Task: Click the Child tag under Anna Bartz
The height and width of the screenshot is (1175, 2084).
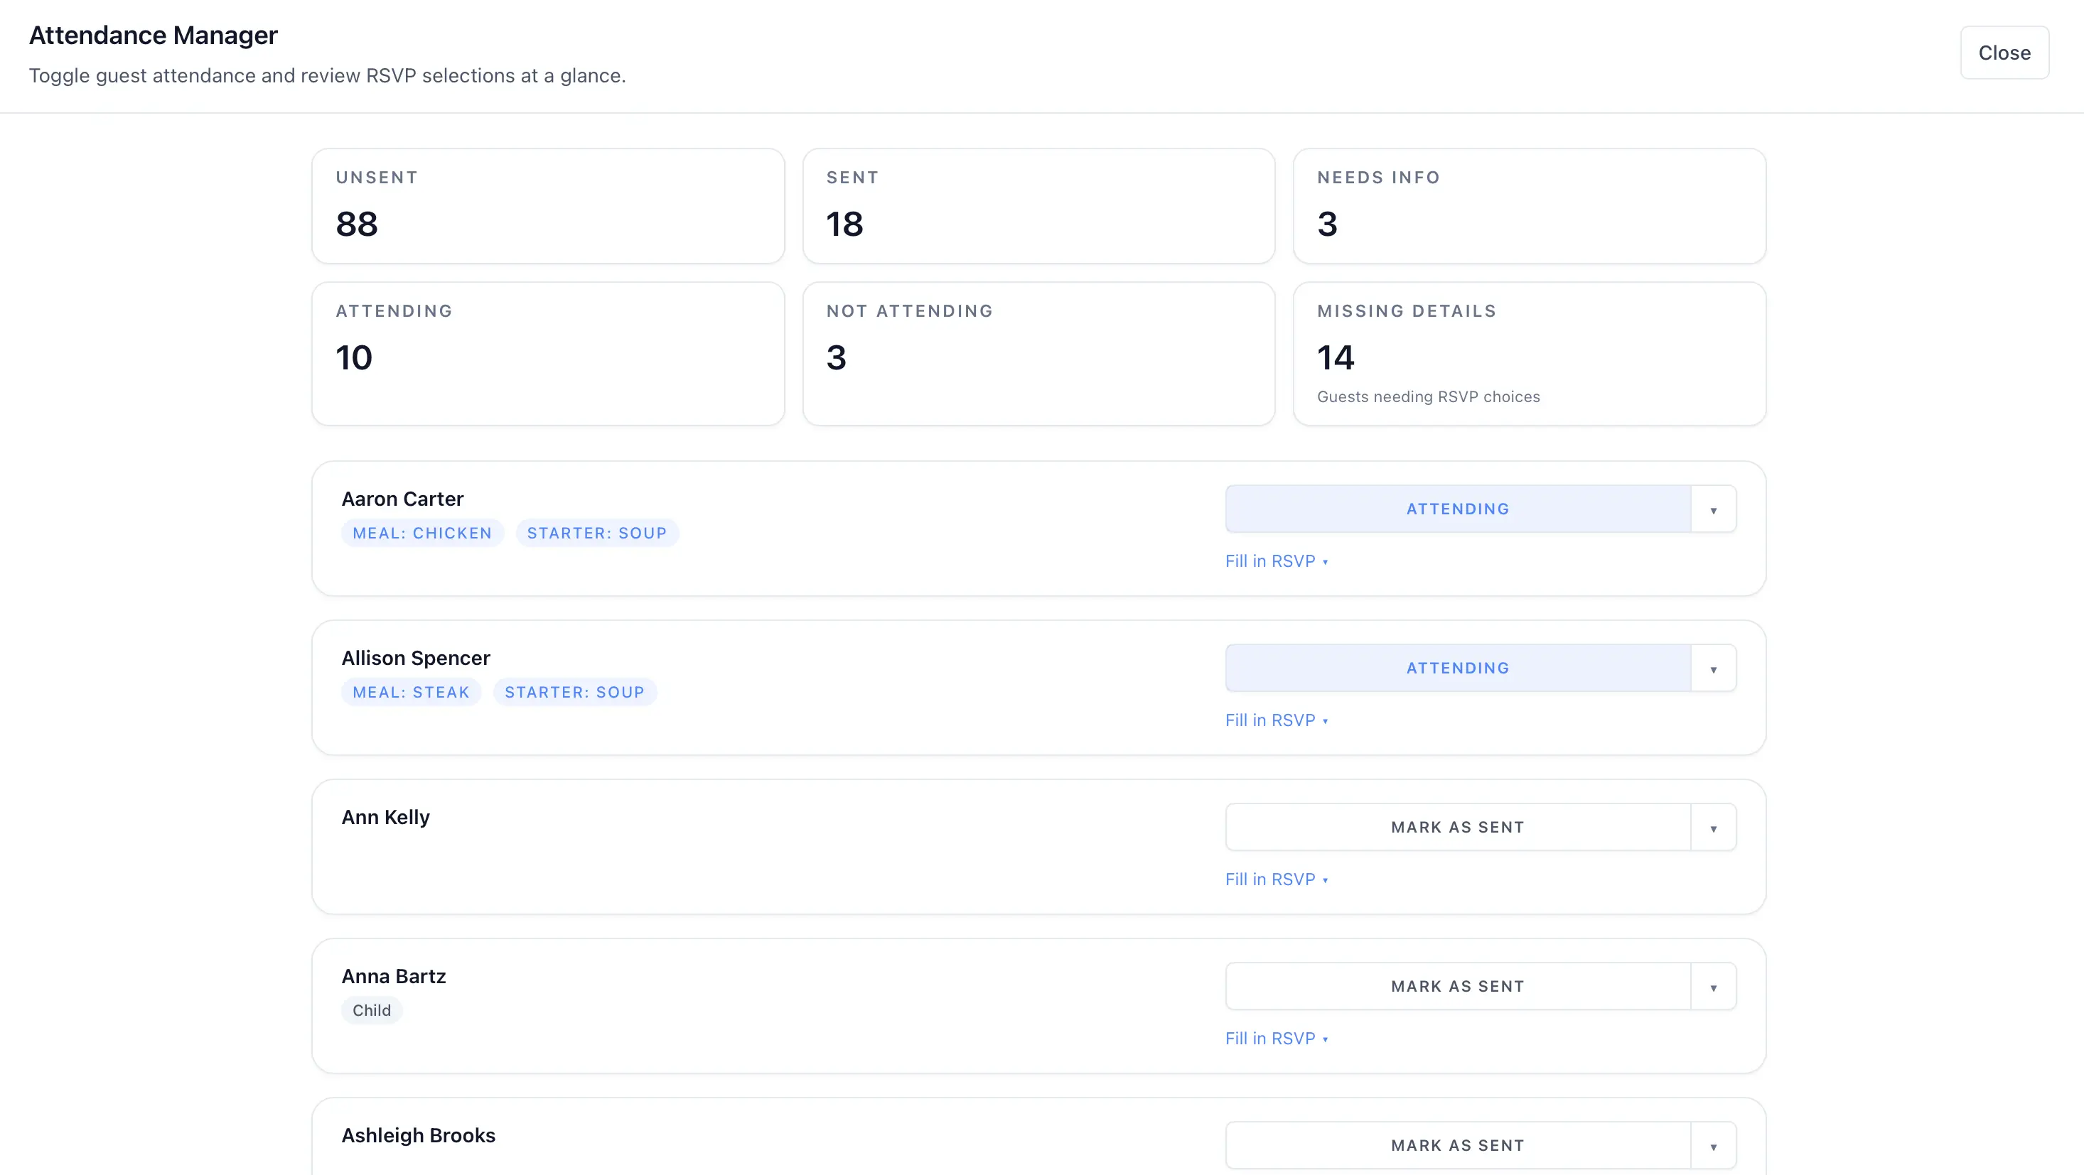Action: tap(371, 1009)
